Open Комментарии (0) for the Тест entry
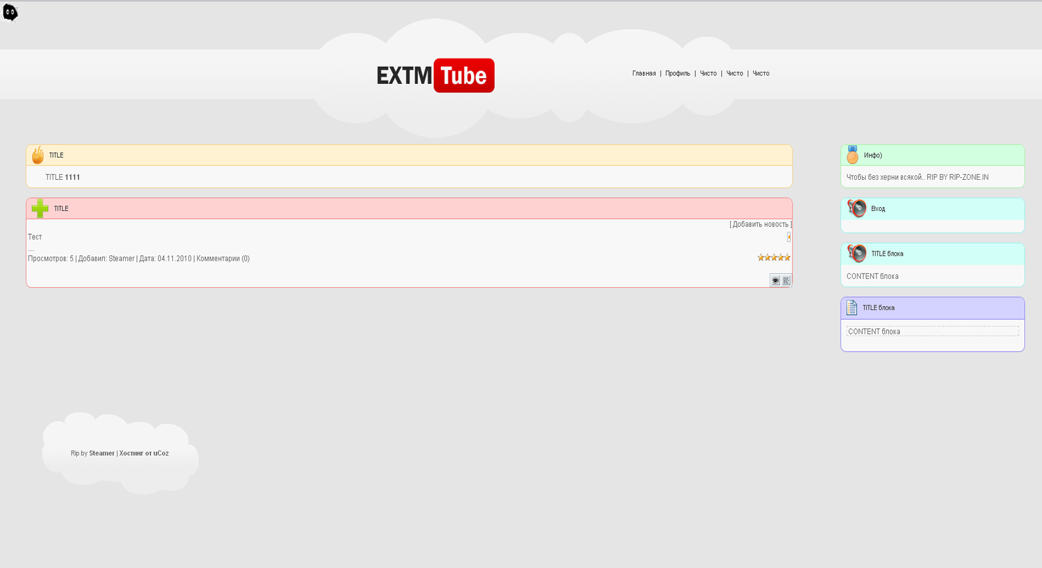The height and width of the screenshot is (568, 1042). click(223, 258)
